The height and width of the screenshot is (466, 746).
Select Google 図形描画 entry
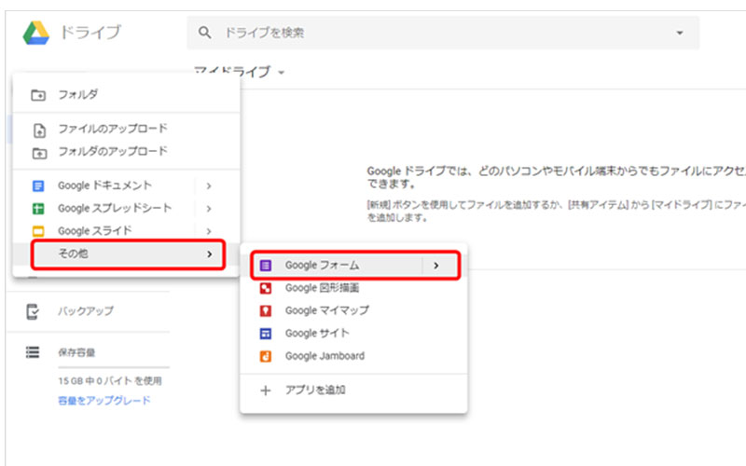[x=322, y=288]
